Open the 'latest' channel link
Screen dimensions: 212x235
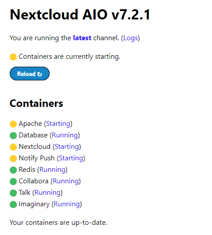tap(82, 38)
